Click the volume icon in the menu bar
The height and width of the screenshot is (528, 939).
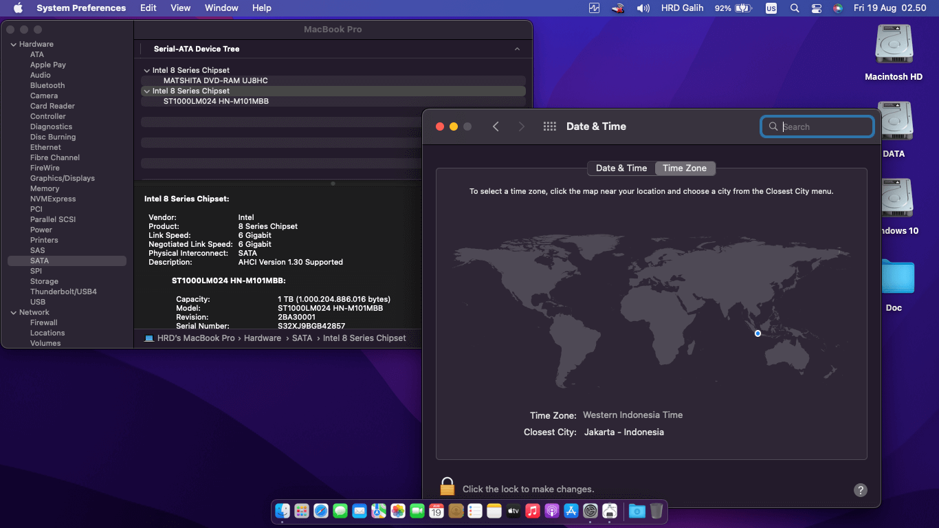(x=643, y=8)
